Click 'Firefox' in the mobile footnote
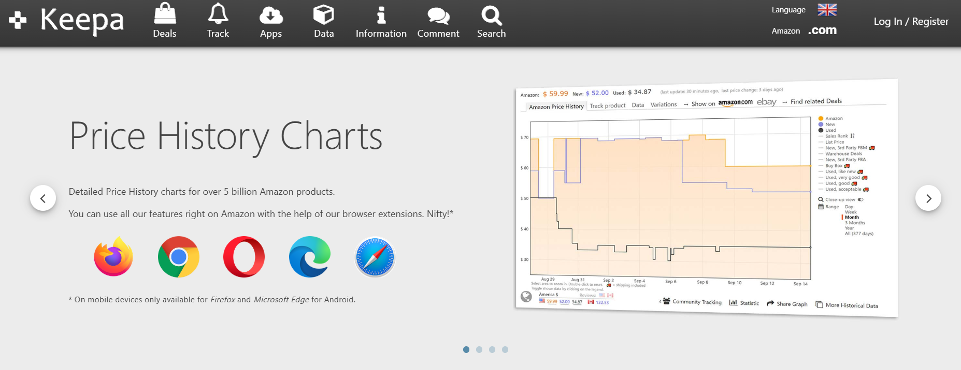Image resolution: width=961 pixels, height=370 pixels. tap(223, 300)
